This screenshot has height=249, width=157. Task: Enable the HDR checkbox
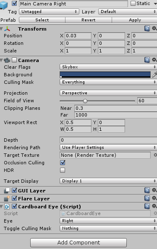click(x=63, y=170)
